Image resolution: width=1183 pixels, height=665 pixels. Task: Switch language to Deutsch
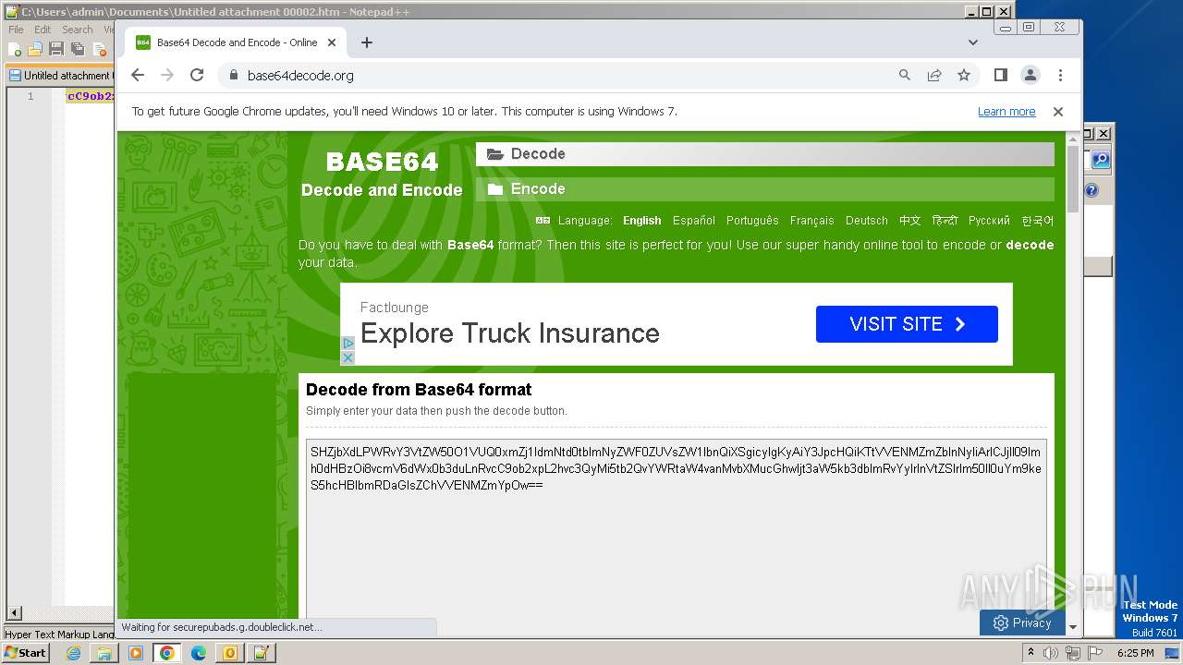[866, 221]
